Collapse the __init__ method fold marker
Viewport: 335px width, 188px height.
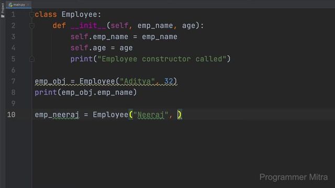(x=31, y=26)
